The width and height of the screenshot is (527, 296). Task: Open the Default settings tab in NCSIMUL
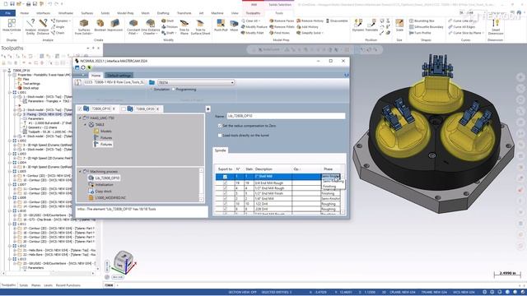[x=119, y=75]
